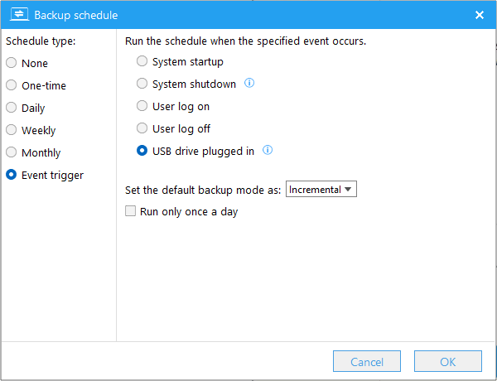Set schedule type to Monthly
This screenshot has width=497, height=381.
click(12, 152)
